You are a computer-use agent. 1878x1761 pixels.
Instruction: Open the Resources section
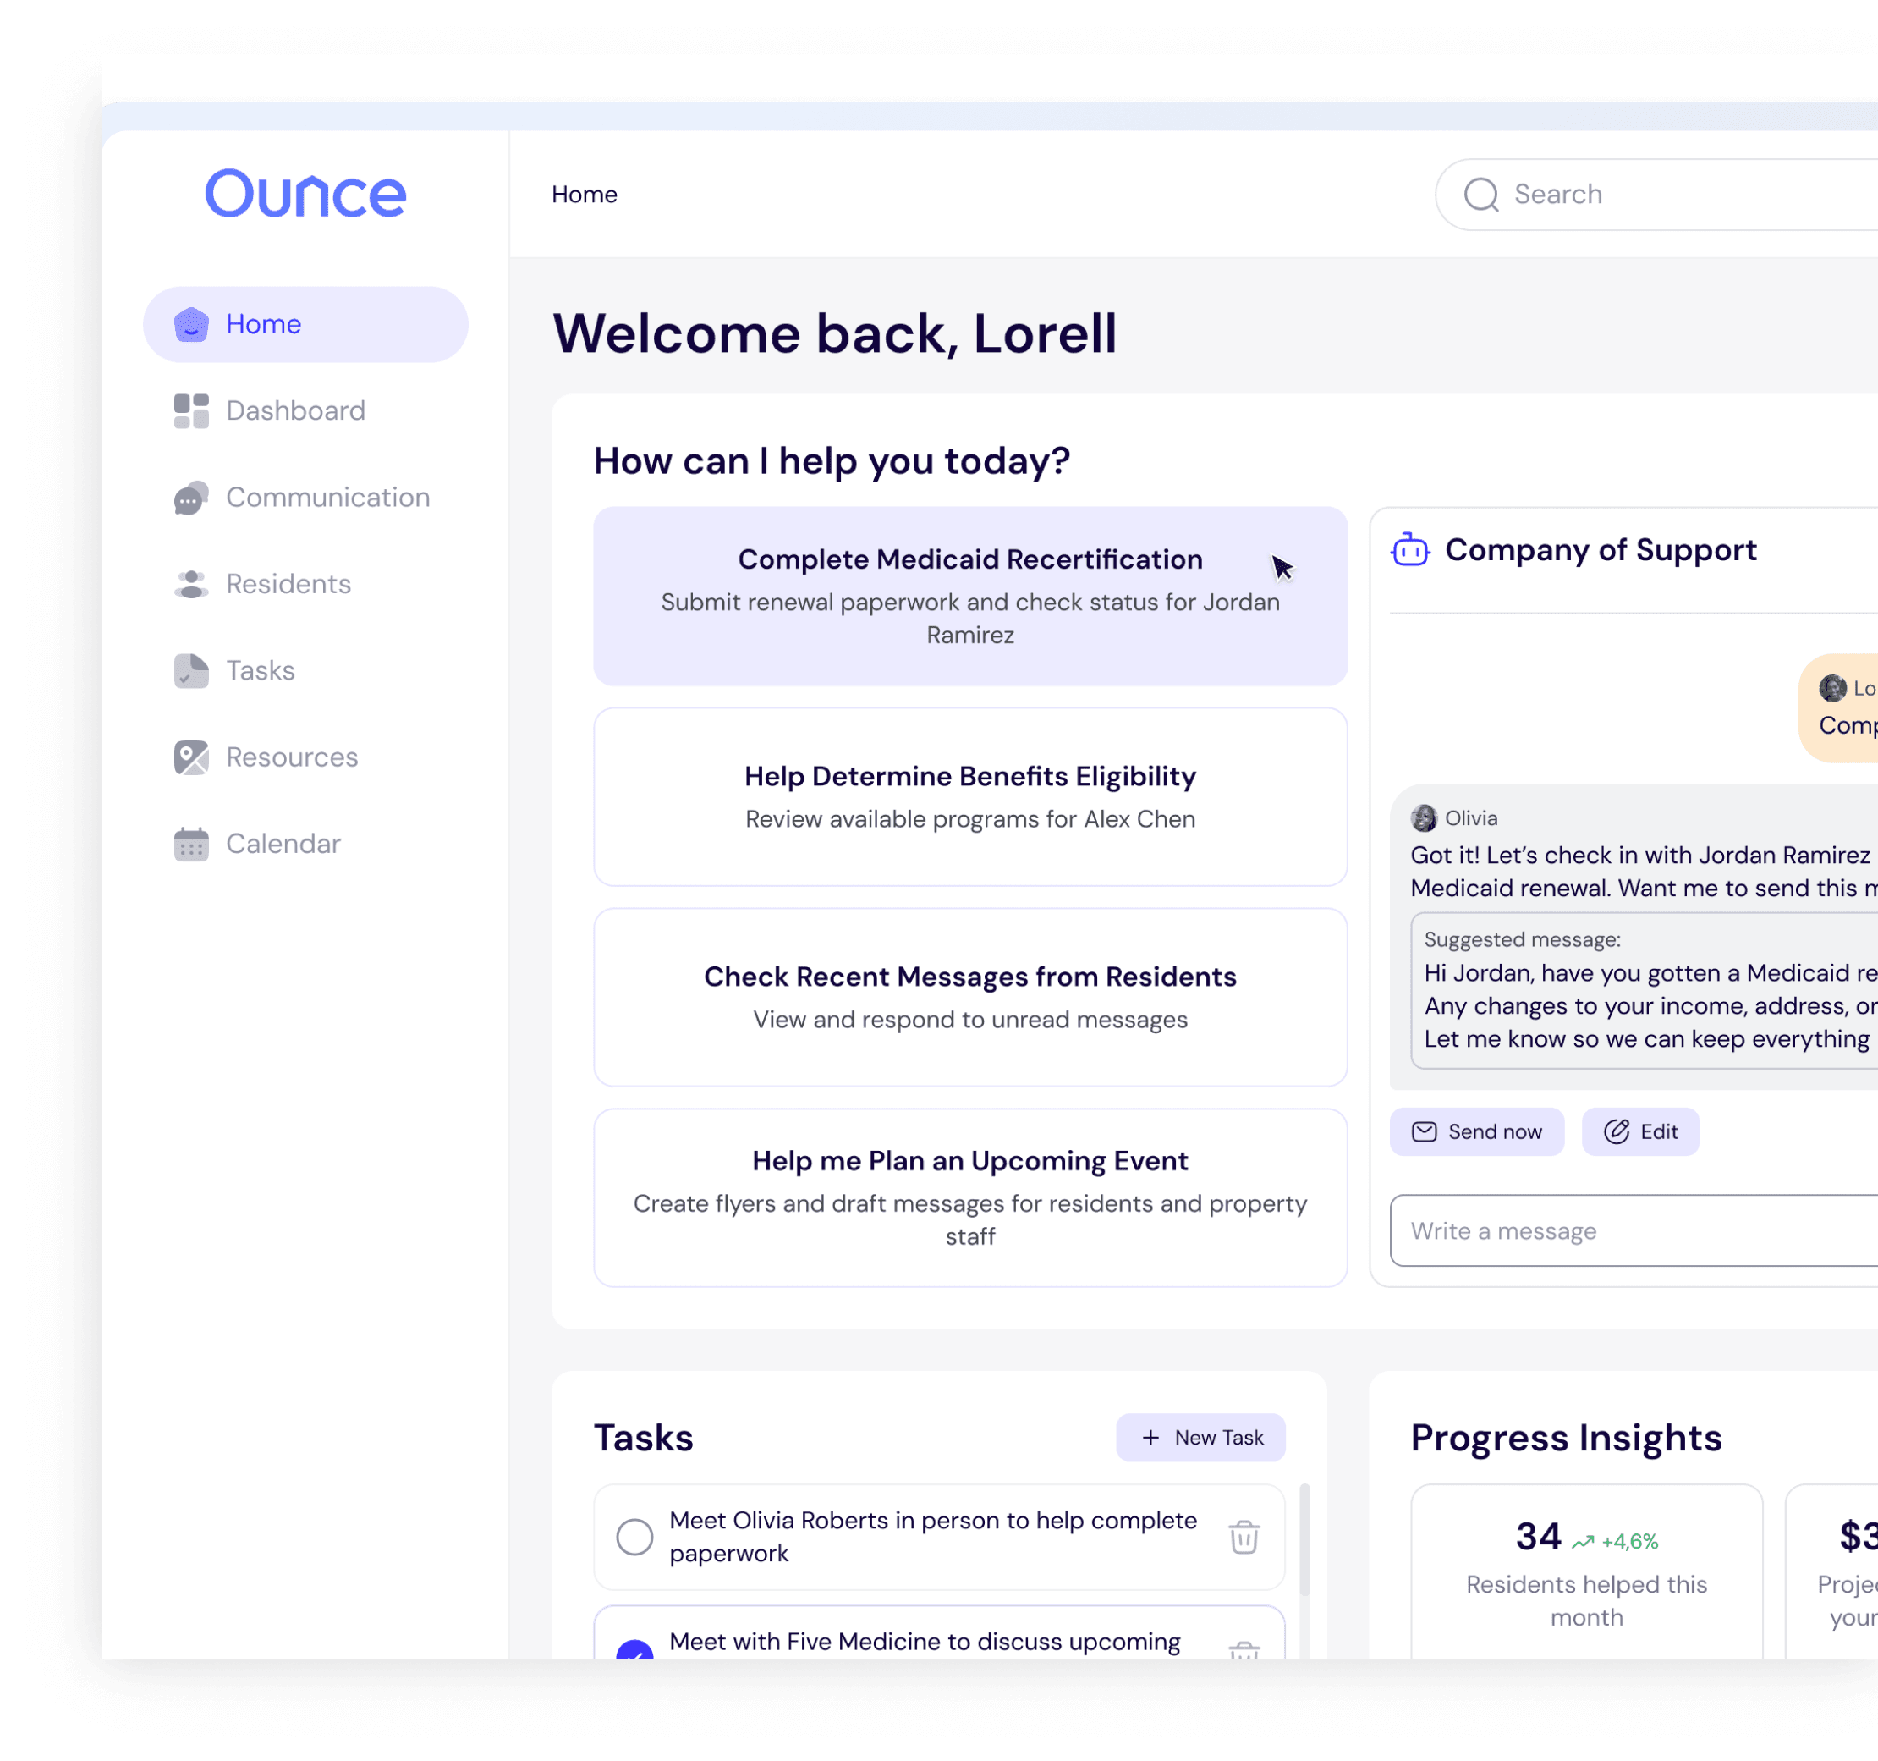(x=266, y=757)
